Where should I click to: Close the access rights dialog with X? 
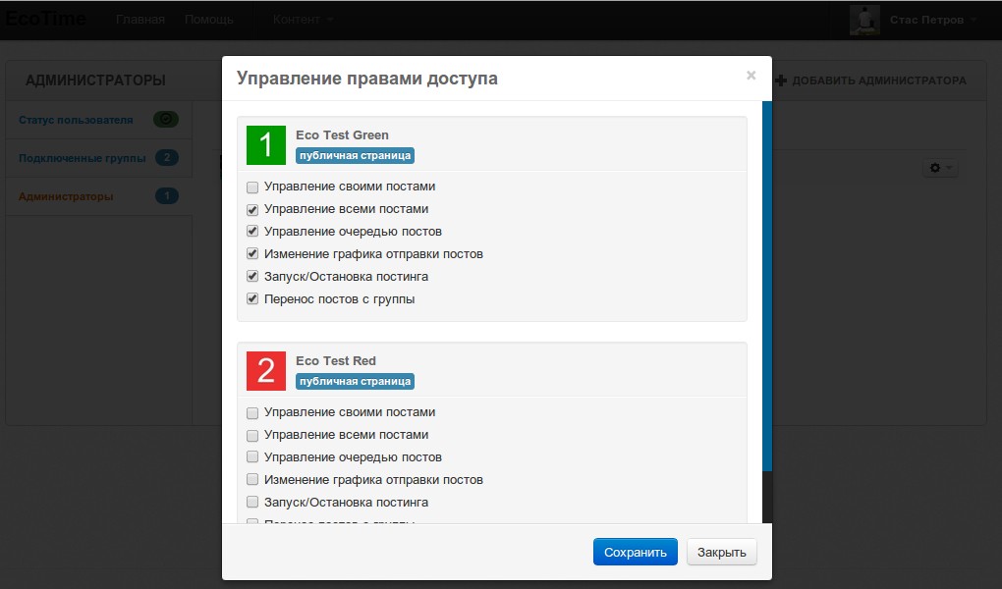pos(751,76)
